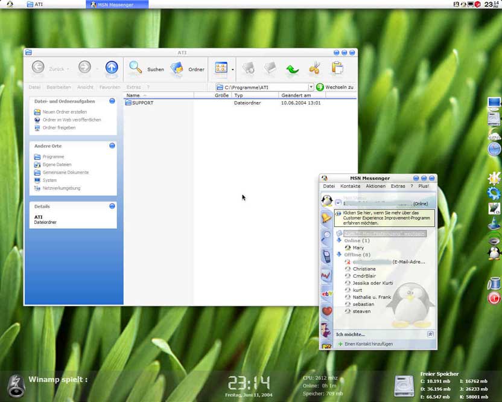The height and width of the screenshot is (402, 502).
Task: Click the scissors cut icon
Action: pos(315,68)
